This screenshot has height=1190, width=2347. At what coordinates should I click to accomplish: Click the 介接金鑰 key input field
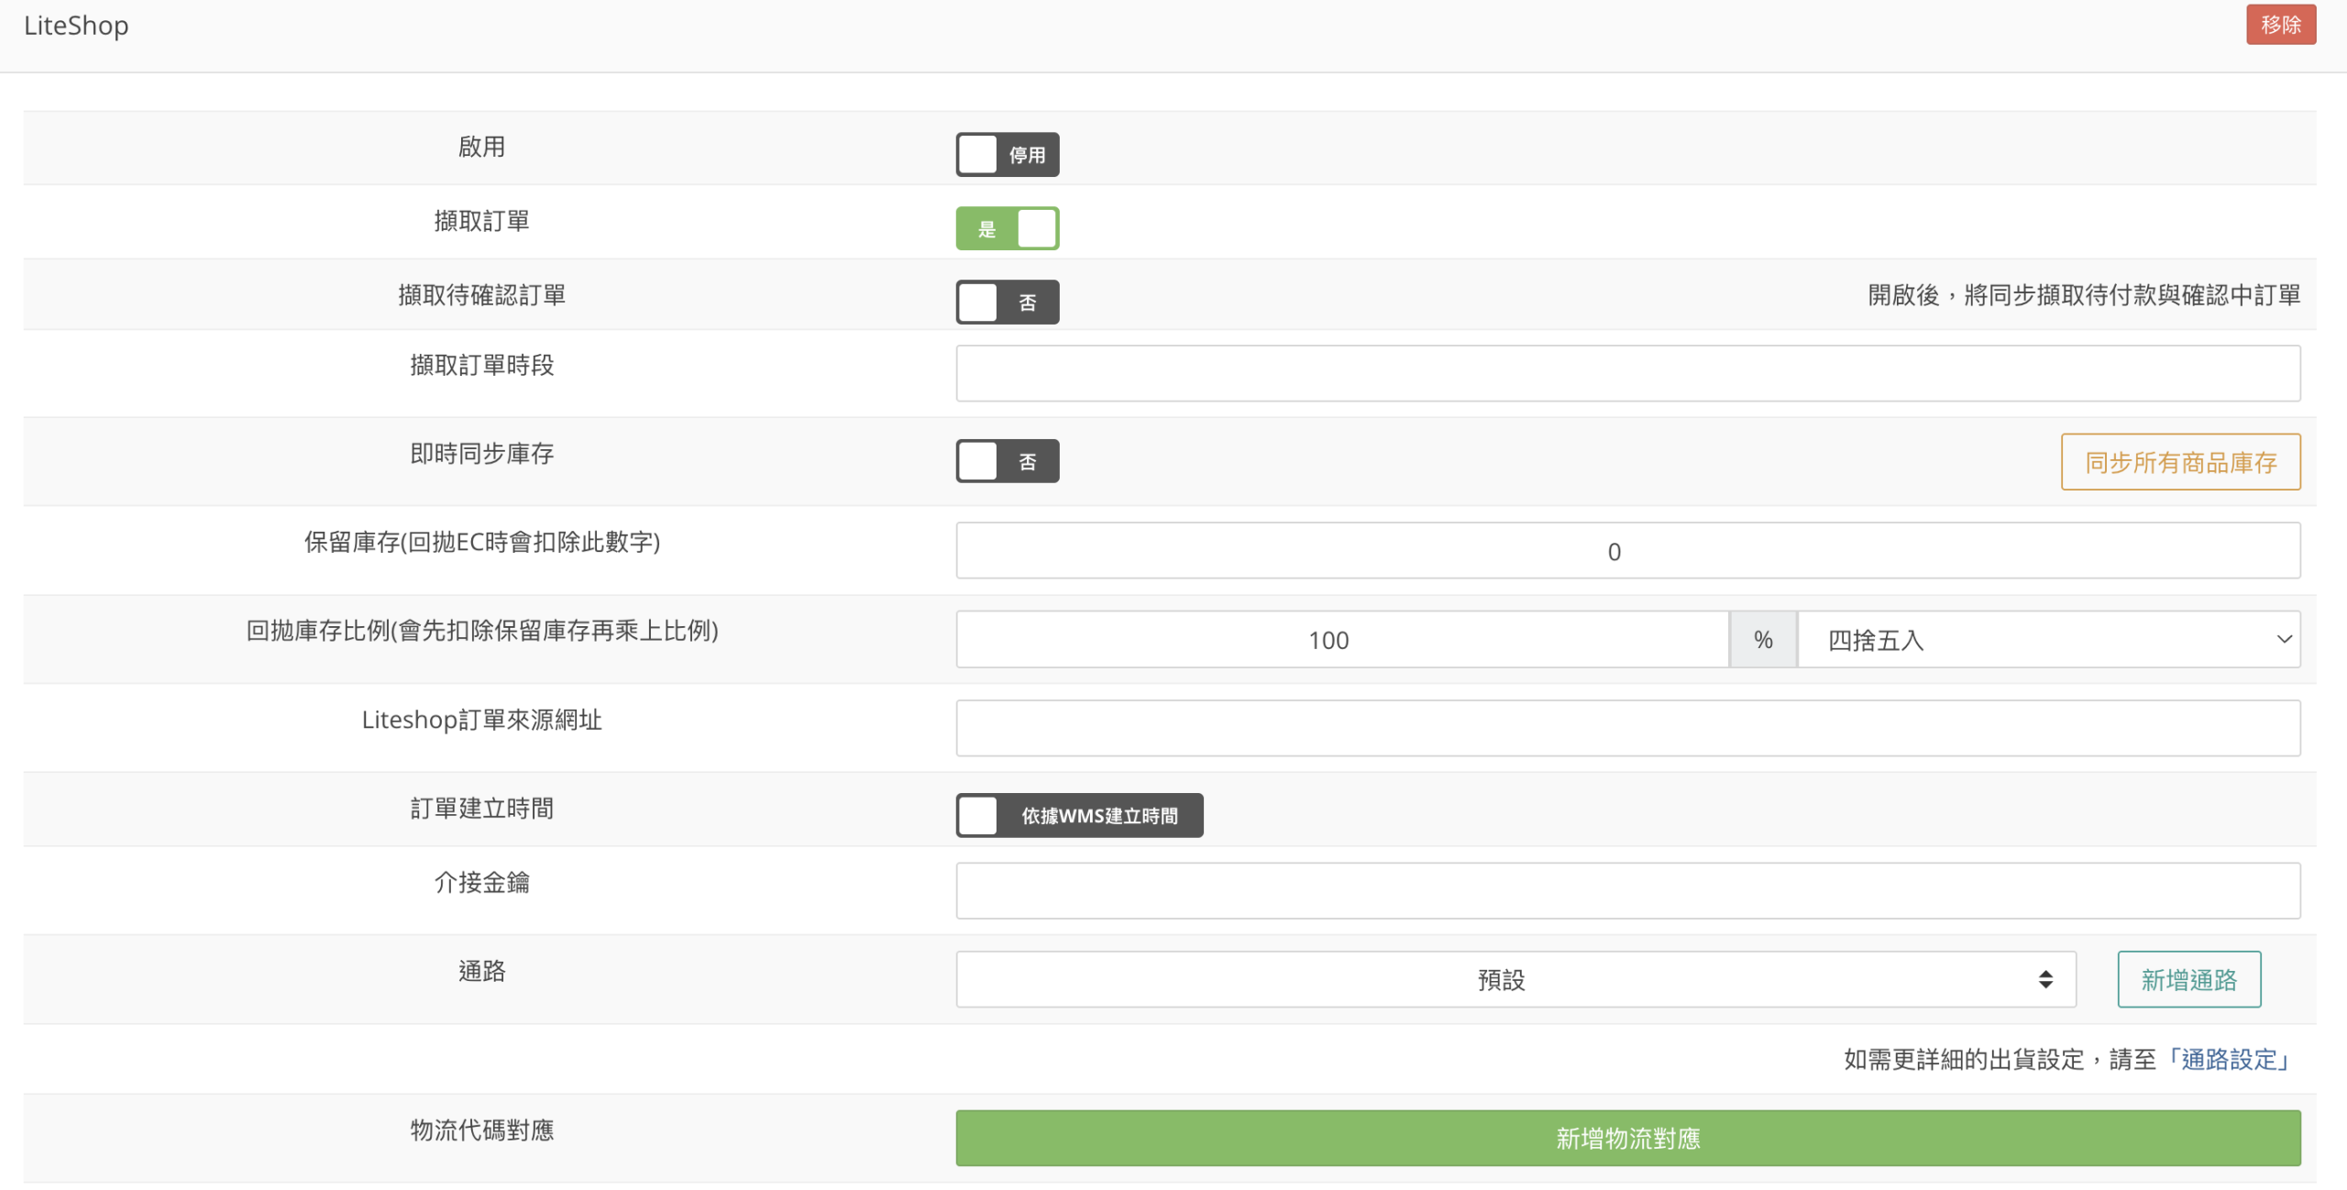1627,891
